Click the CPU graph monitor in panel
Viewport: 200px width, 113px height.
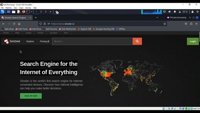[x=151, y=12]
